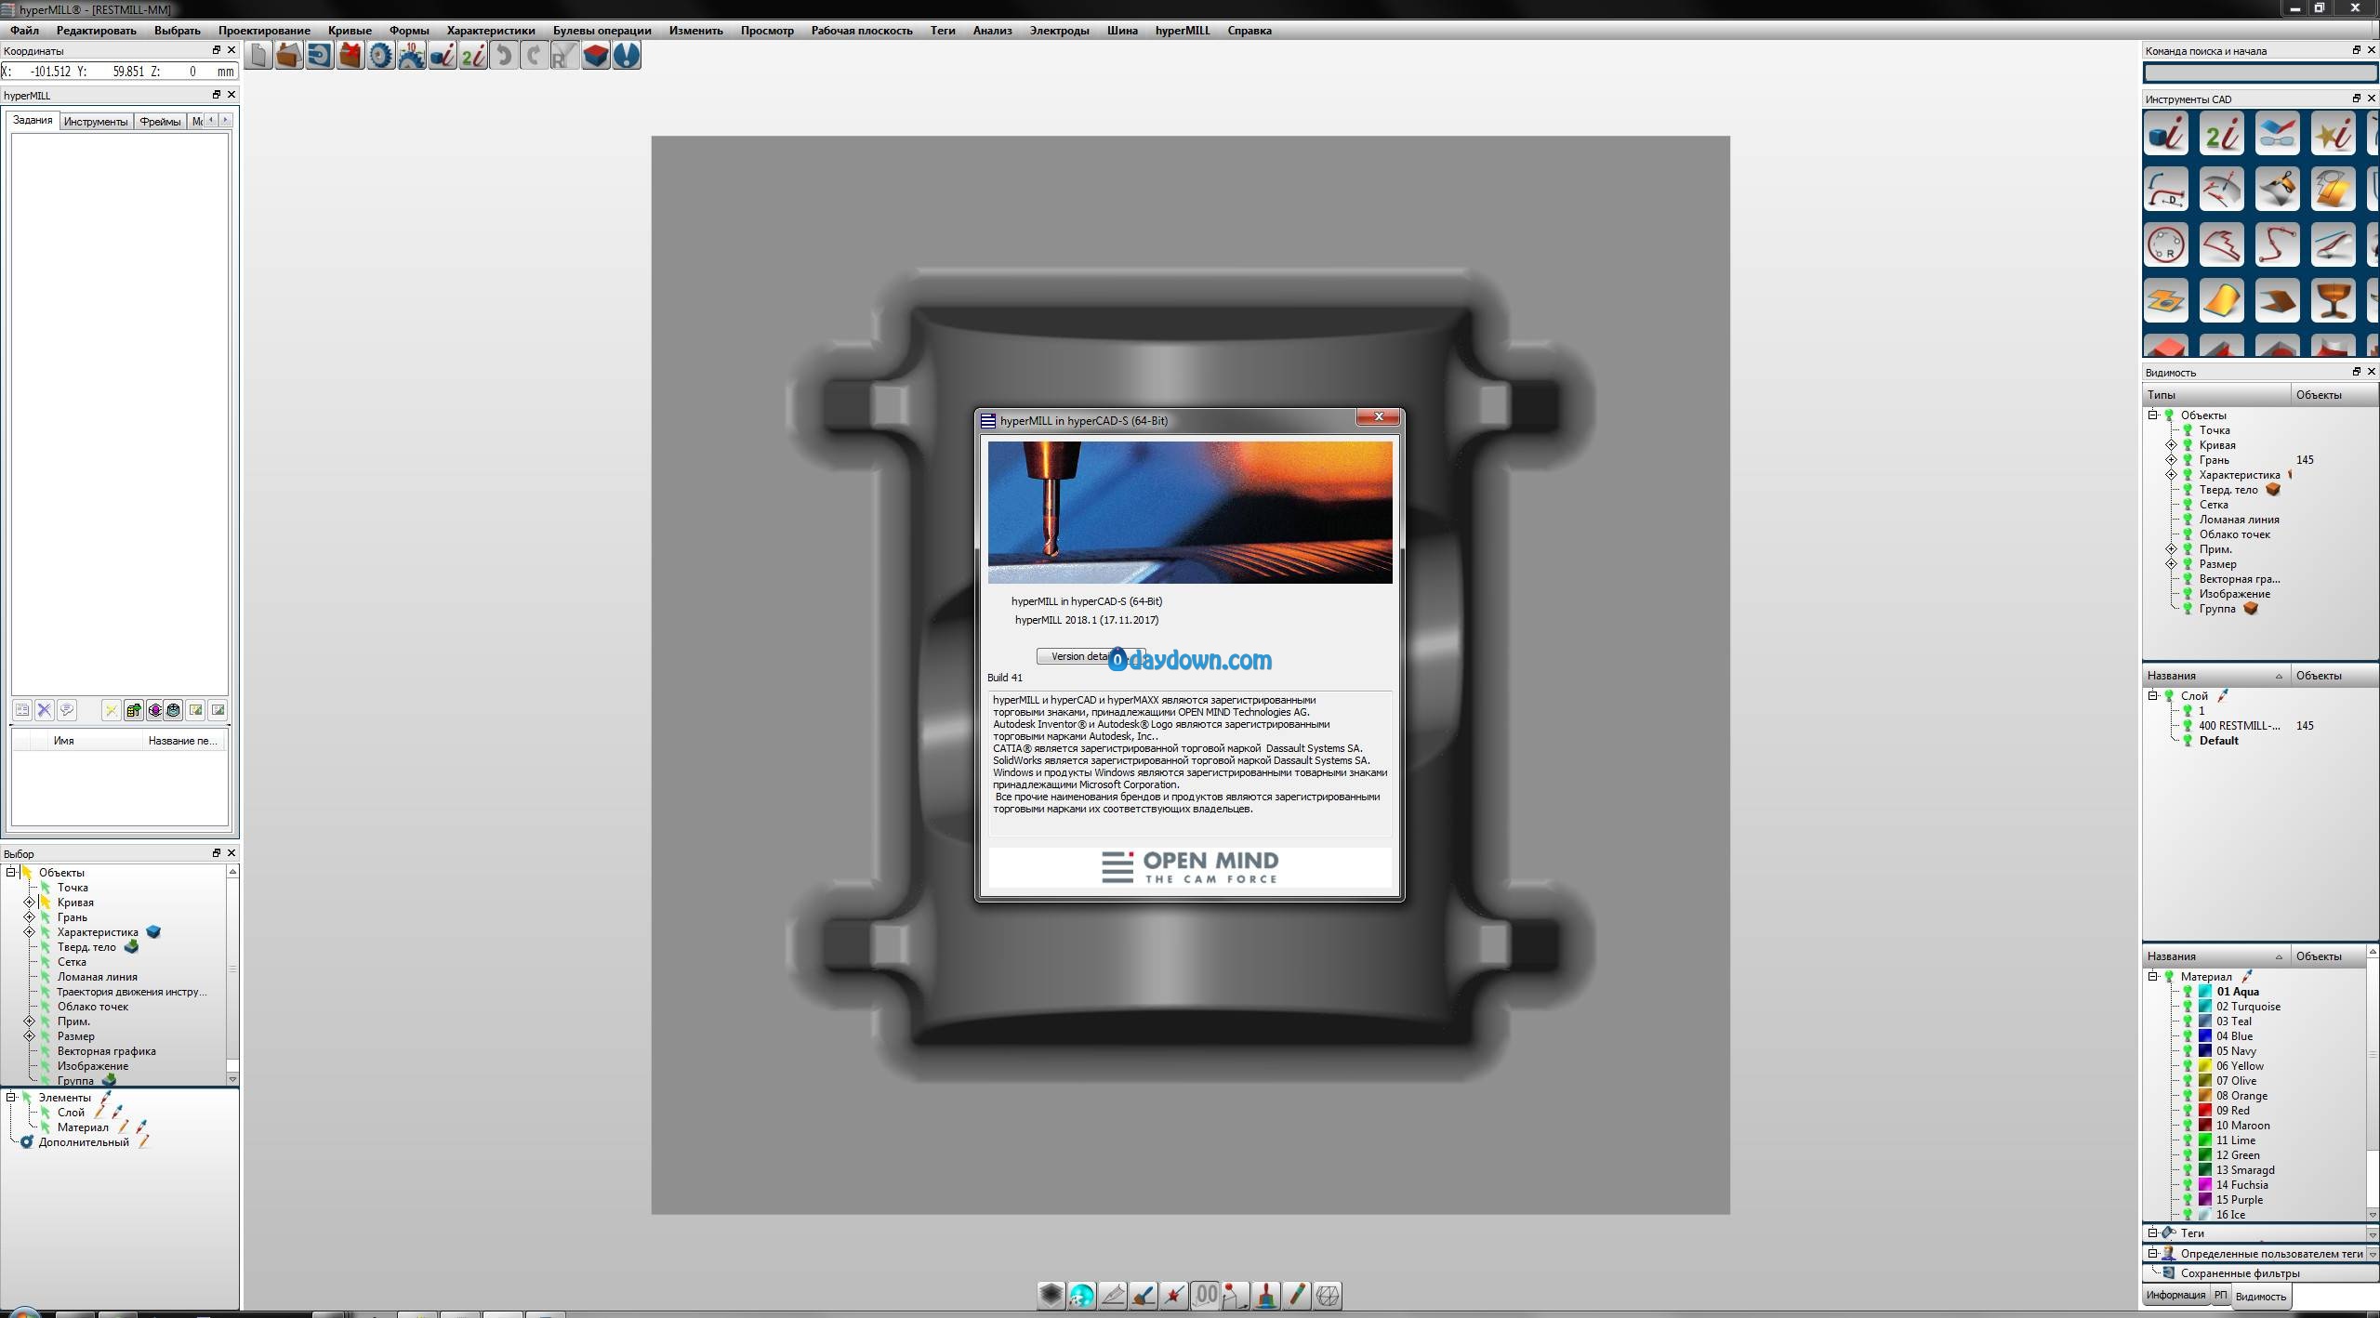Click the red-blue cube icon in top toolbar
Screen dimensions: 2380x1318
(x=595, y=56)
